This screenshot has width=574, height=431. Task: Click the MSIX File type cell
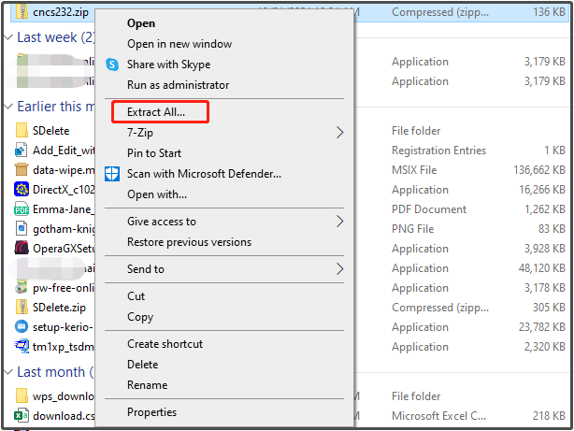[414, 170]
